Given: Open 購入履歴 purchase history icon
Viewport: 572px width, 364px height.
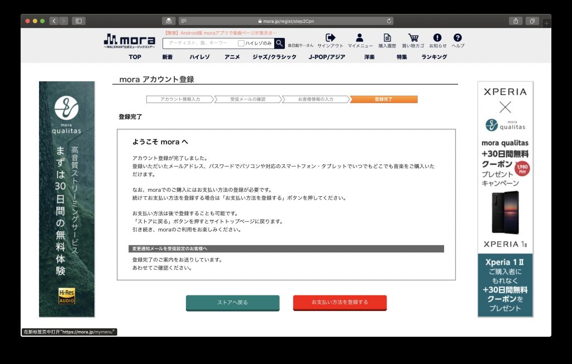Looking at the screenshot, I should (x=387, y=37).
